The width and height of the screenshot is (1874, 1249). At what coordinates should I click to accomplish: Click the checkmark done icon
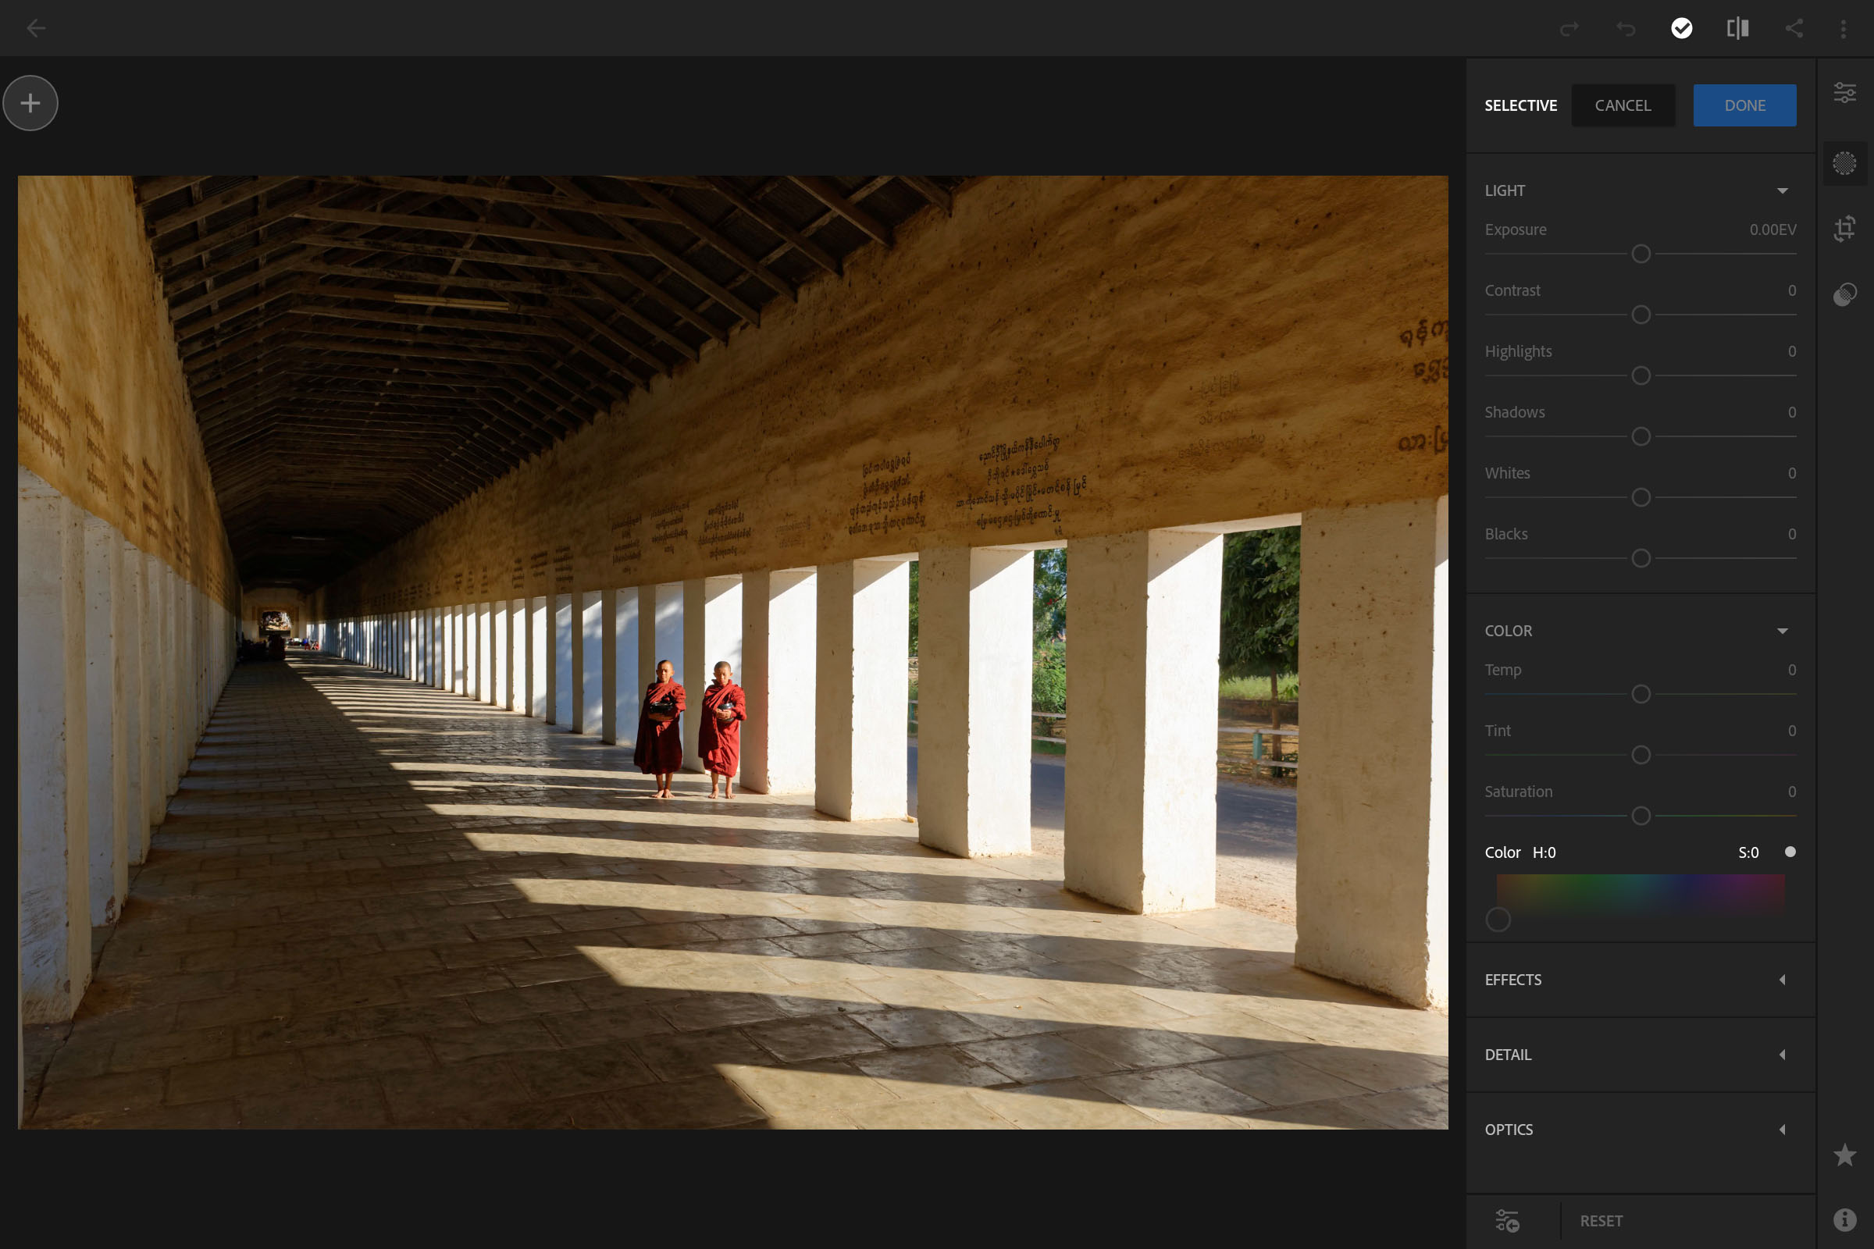(1680, 27)
